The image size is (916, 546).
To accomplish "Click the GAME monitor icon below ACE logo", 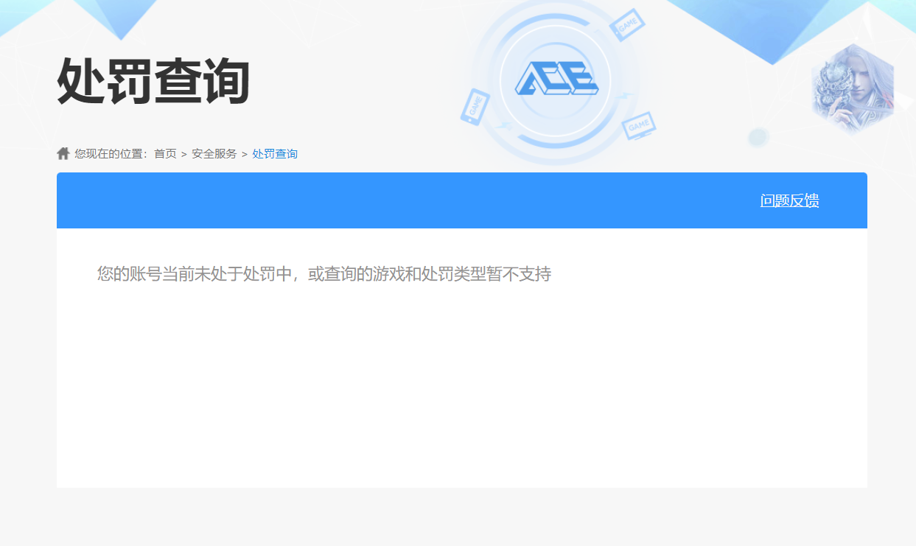I will (x=638, y=124).
